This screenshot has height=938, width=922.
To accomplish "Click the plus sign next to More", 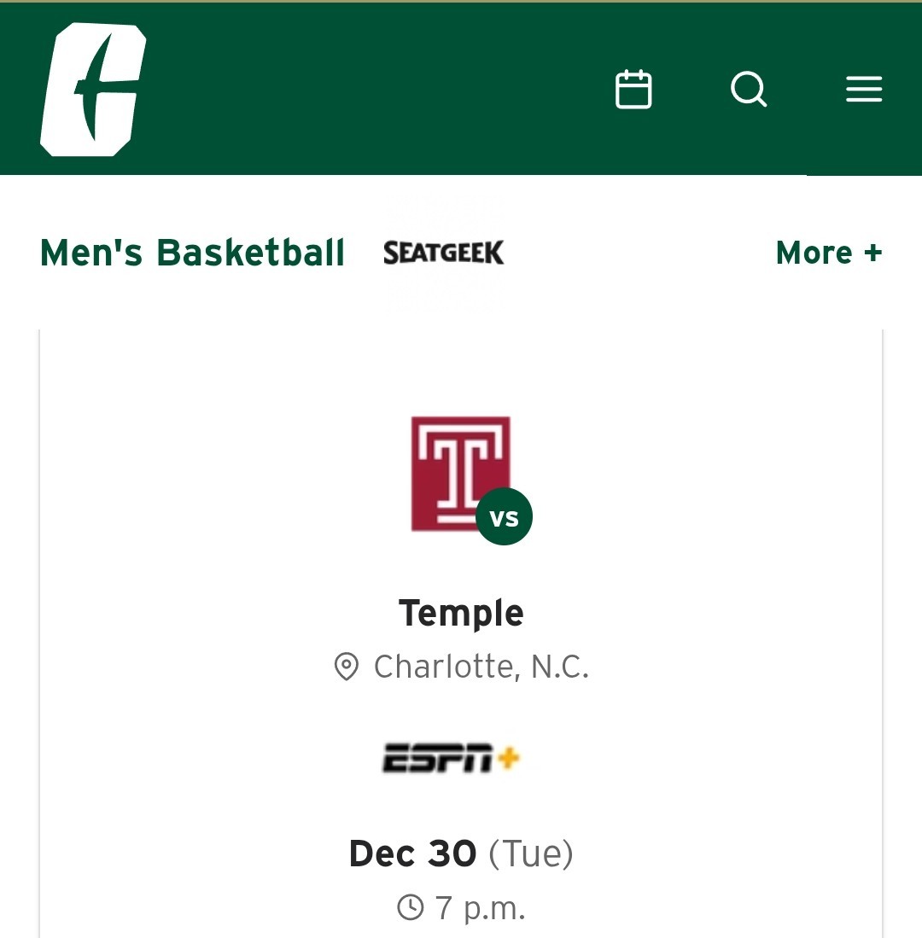I will (872, 253).
